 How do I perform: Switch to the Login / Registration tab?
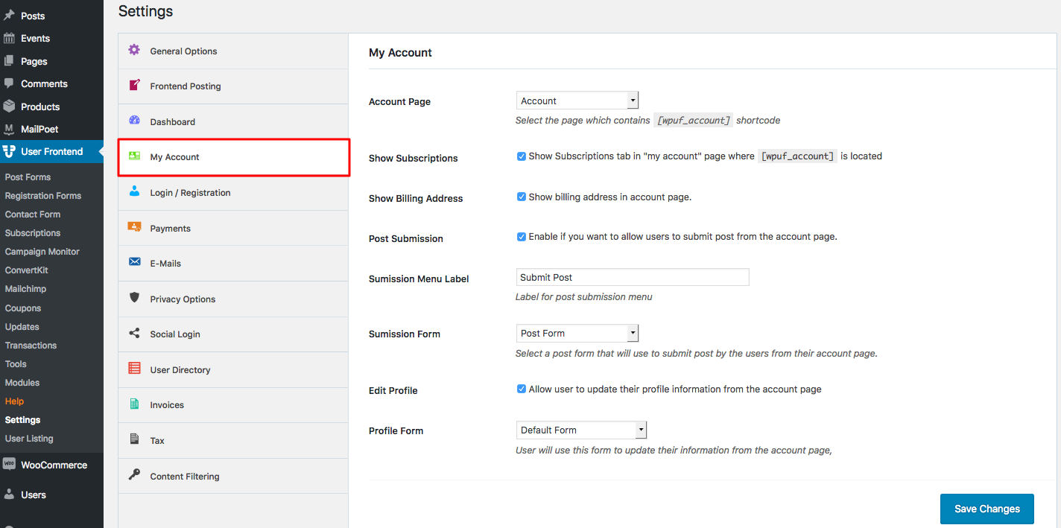point(190,193)
